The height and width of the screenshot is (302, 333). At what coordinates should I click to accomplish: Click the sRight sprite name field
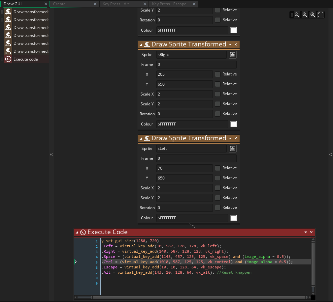click(x=191, y=55)
